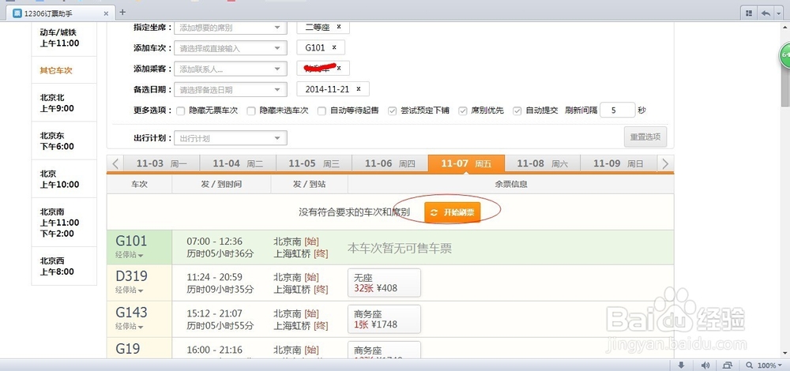Remove the G101 train tag

334,47
